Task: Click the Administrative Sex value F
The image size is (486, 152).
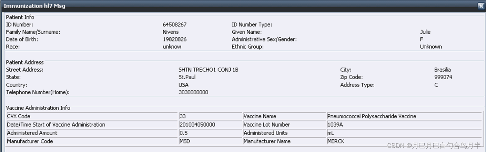Action: 422,39
